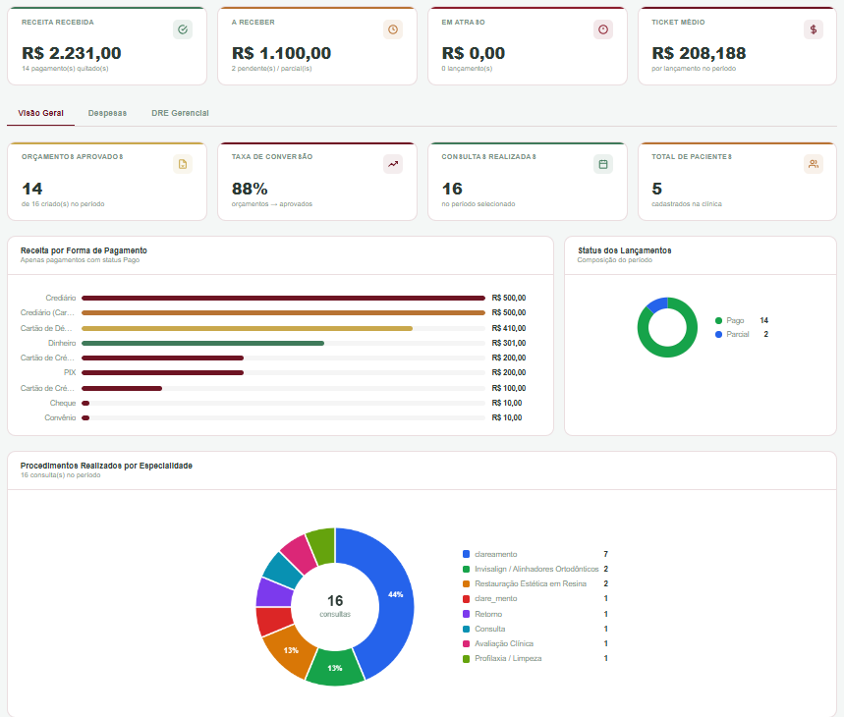
Task: Click the users icon on Total de Pacientes
Action: (x=814, y=164)
